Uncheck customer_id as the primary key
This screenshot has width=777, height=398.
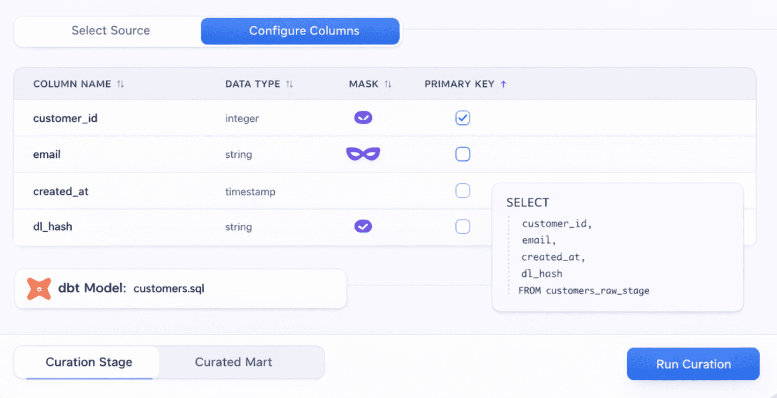pyautogui.click(x=463, y=117)
